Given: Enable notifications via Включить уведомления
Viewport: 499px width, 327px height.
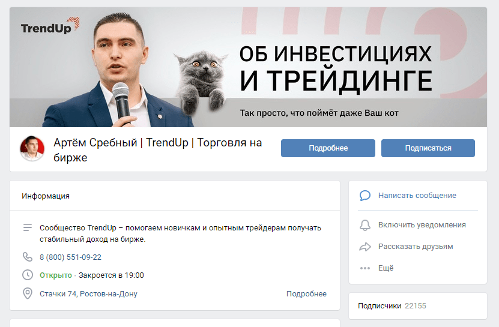Looking at the screenshot, I should tap(422, 225).
